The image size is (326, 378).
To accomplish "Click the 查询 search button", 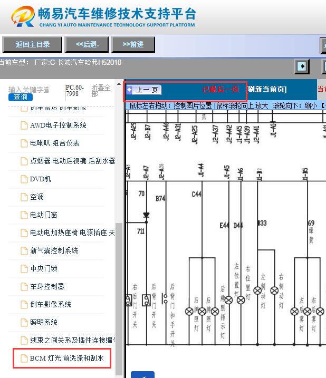I will coord(21,97).
